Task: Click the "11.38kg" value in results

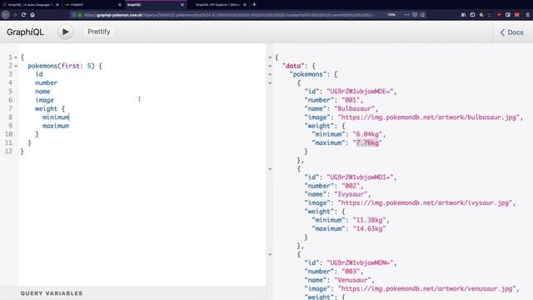Action: click(x=370, y=220)
